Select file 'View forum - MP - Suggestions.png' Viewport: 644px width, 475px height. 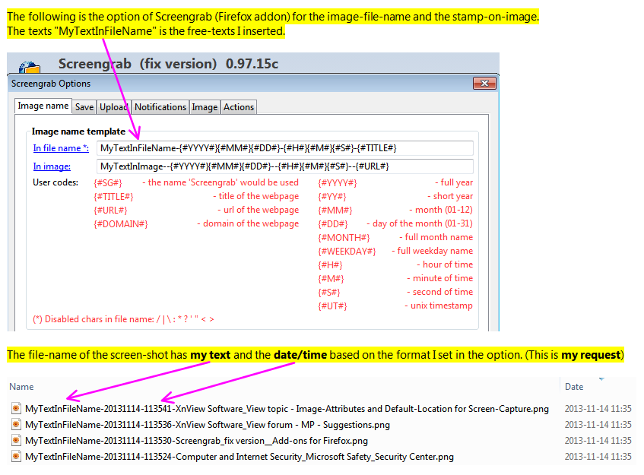point(208,425)
